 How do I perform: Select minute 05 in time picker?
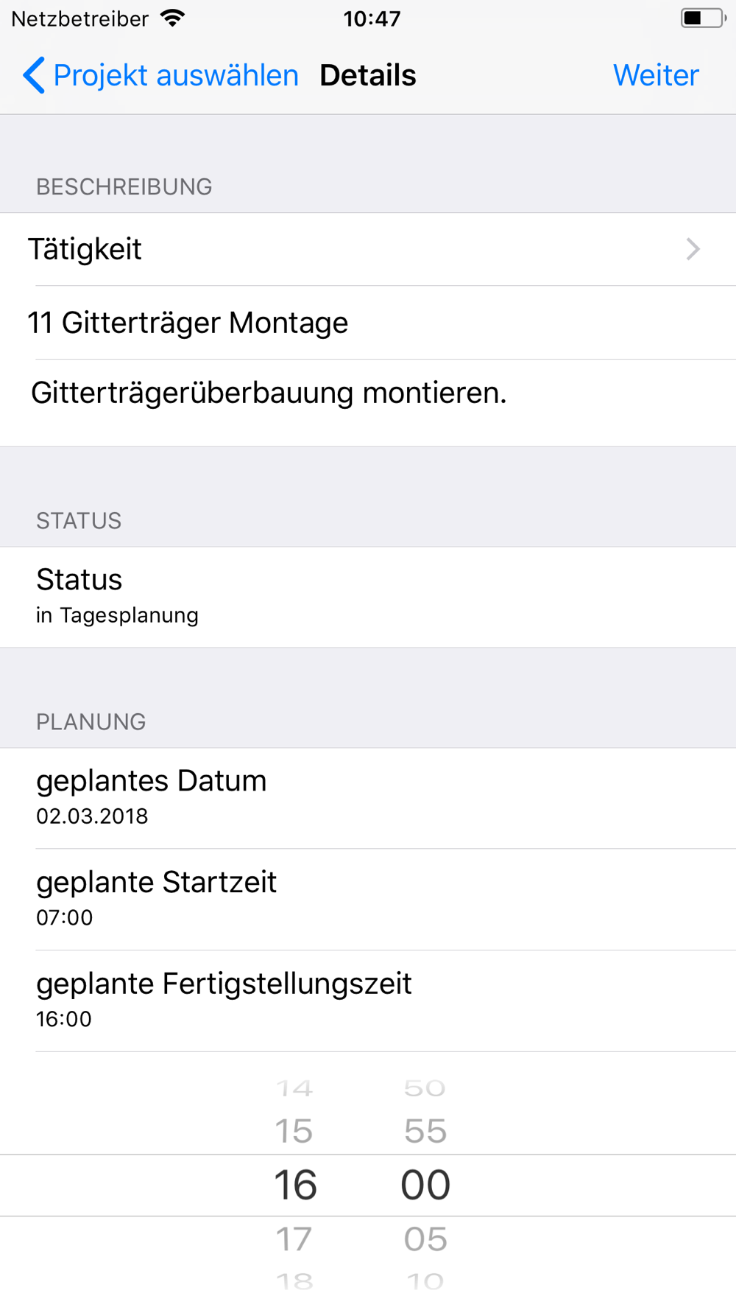pos(425,1239)
